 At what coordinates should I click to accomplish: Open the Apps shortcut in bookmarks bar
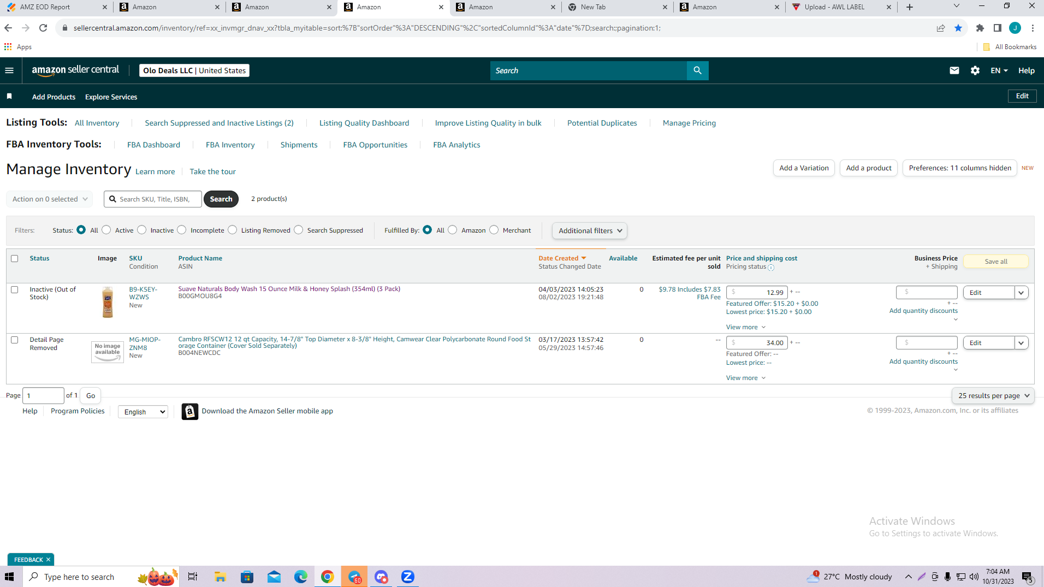click(18, 47)
